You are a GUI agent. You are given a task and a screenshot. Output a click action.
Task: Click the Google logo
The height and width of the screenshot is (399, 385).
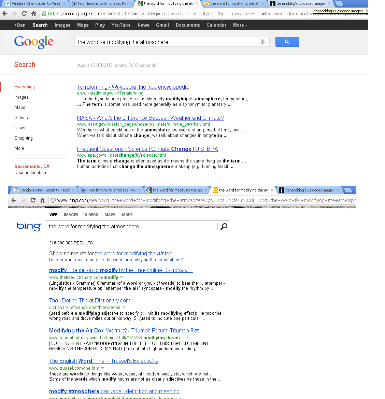(33, 42)
